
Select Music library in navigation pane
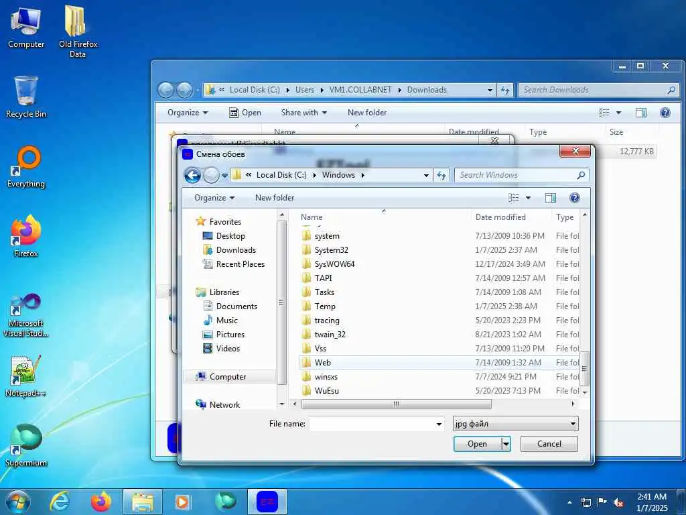220,320
